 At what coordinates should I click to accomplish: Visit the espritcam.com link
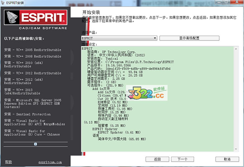point(50,162)
